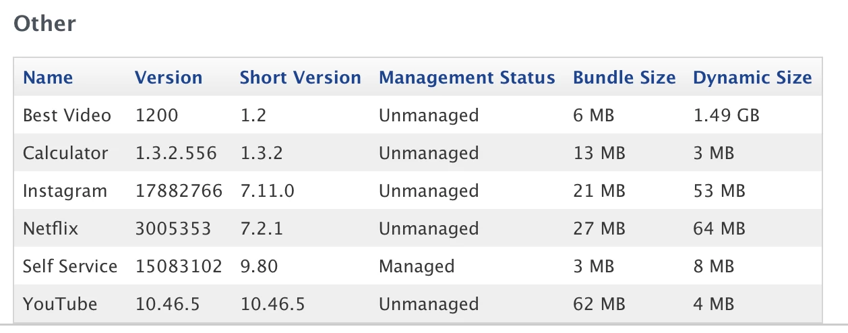This screenshot has width=848, height=333.
Task: Click Instagram version number 17882766
Action: [x=179, y=191]
